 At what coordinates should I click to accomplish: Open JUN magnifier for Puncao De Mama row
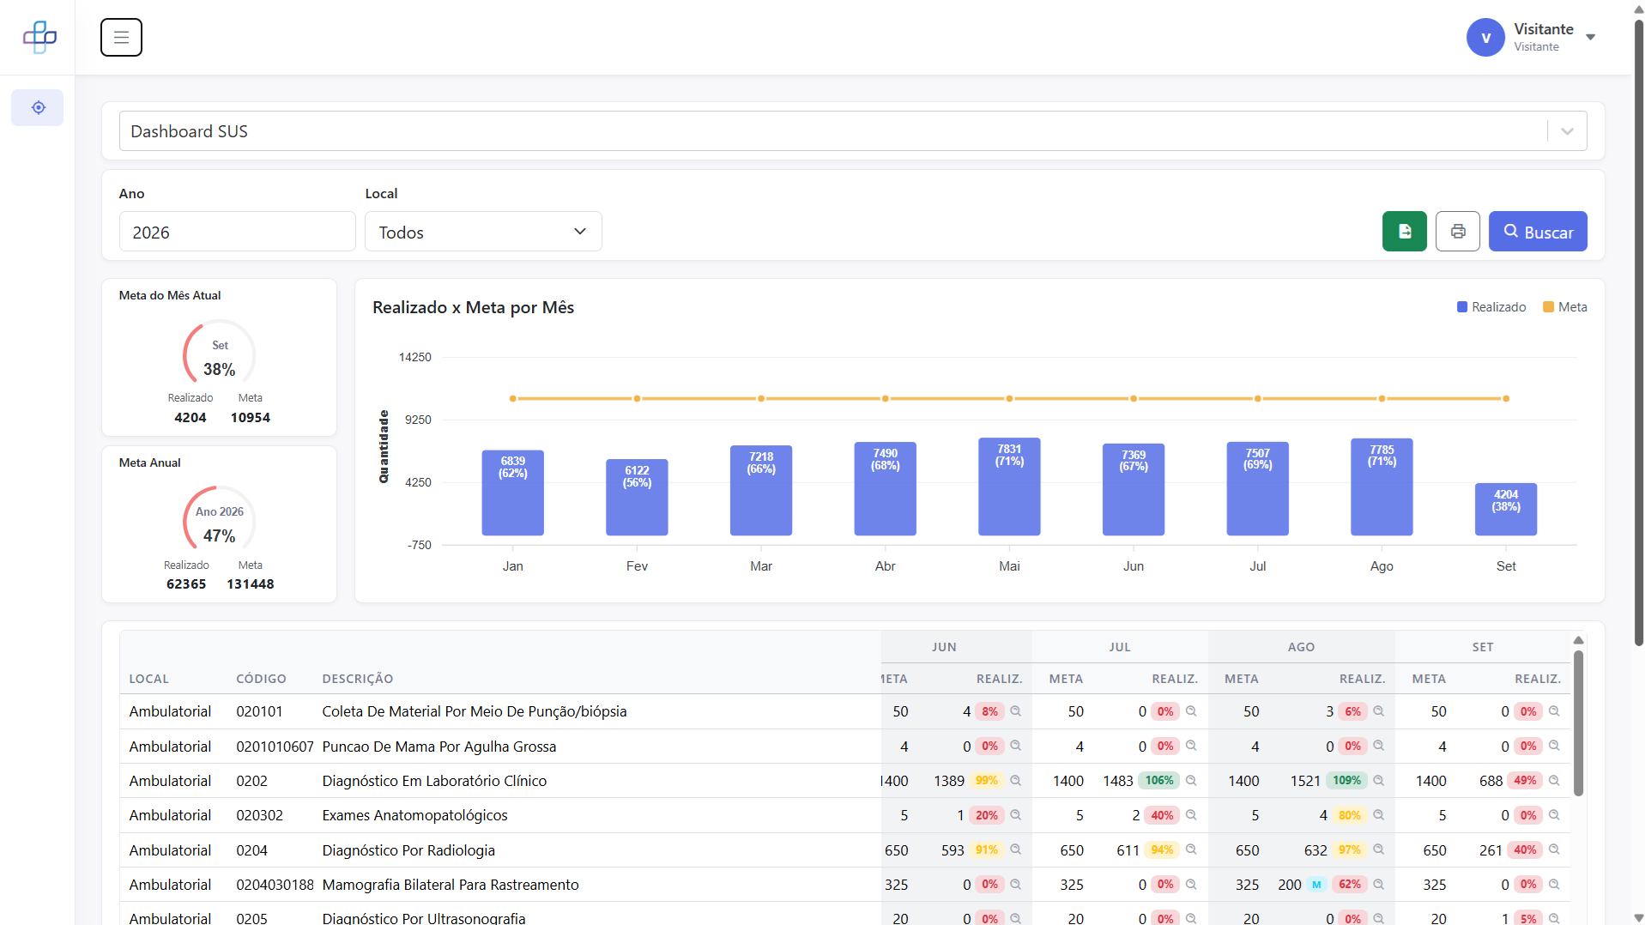[1015, 746]
